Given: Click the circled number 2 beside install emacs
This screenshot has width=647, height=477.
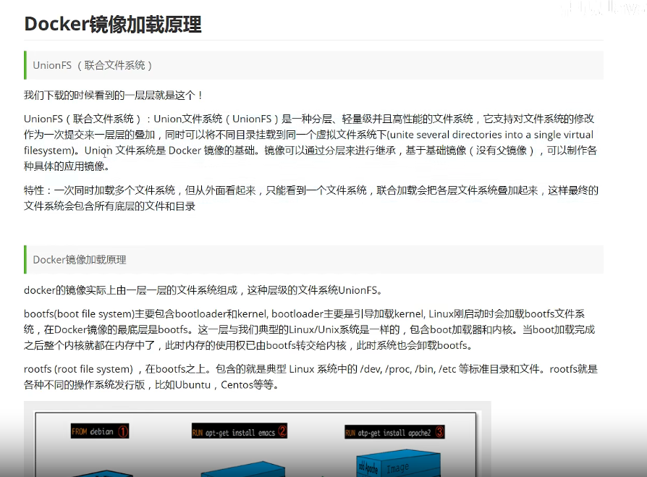Looking at the screenshot, I should pyautogui.click(x=282, y=431).
